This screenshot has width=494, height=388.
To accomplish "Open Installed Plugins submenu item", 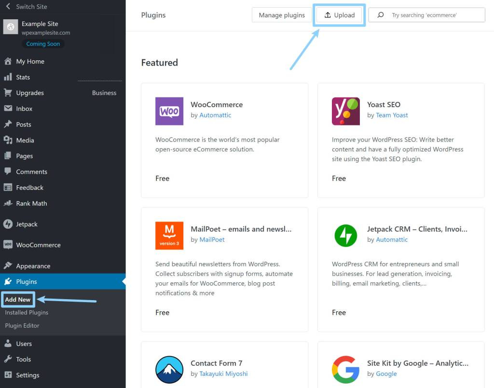I will point(27,312).
